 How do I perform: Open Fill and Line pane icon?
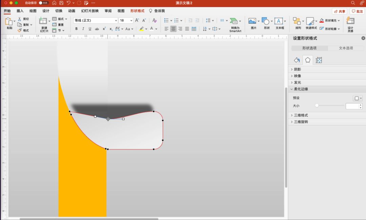click(x=297, y=60)
